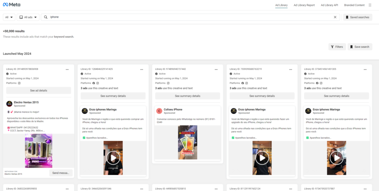This screenshot has width=379, height=191.
Task: Open Enzo iphones Maringa name on ad 7559390680763219
Action: point(252,110)
